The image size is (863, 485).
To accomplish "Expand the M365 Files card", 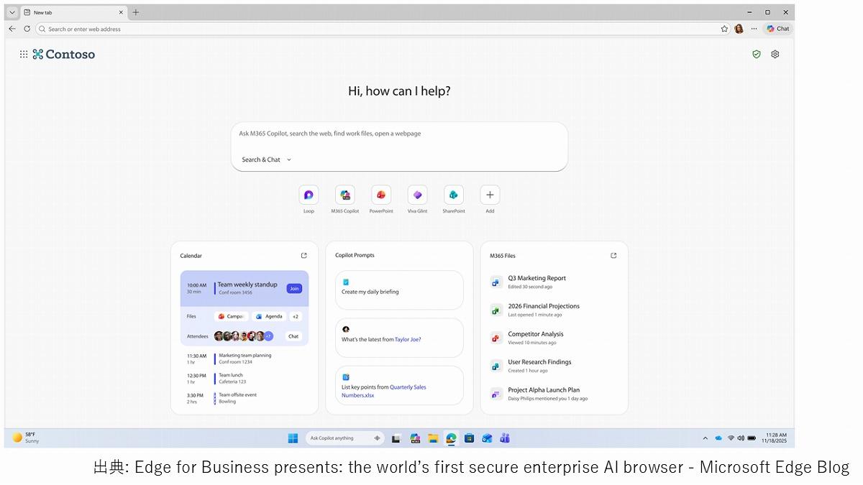I will coord(613,255).
